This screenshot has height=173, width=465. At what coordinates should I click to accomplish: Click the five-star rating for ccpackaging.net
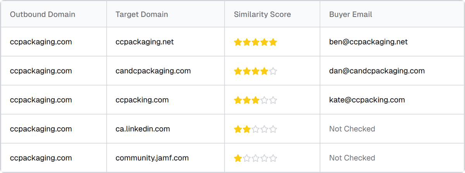[x=255, y=42]
